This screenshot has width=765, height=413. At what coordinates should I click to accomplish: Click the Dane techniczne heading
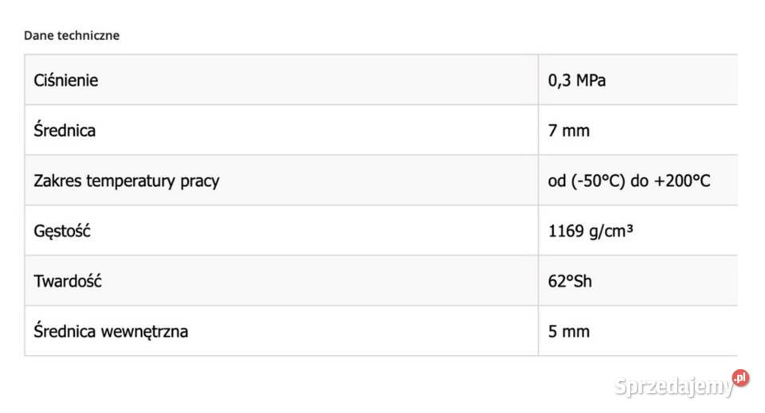click(x=72, y=35)
